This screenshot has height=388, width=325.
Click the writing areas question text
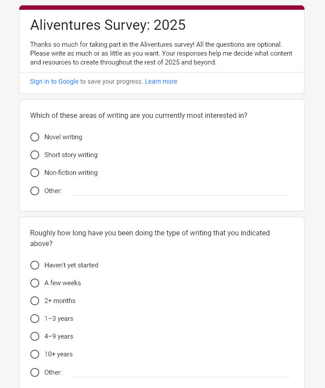pyautogui.click(x=139, y=116)
